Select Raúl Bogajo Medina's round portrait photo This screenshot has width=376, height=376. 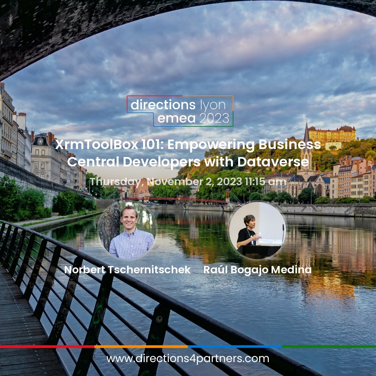click(257, 230)
